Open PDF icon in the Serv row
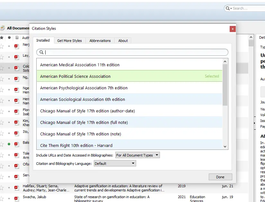 tap(16, 177)
